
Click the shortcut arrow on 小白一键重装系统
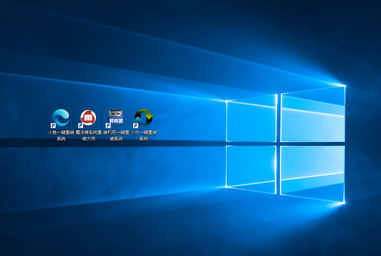click(136, 125)
